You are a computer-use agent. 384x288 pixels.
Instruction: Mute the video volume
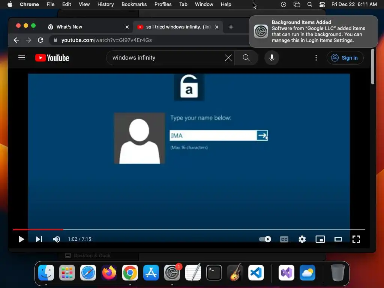(x=57, y=239)
